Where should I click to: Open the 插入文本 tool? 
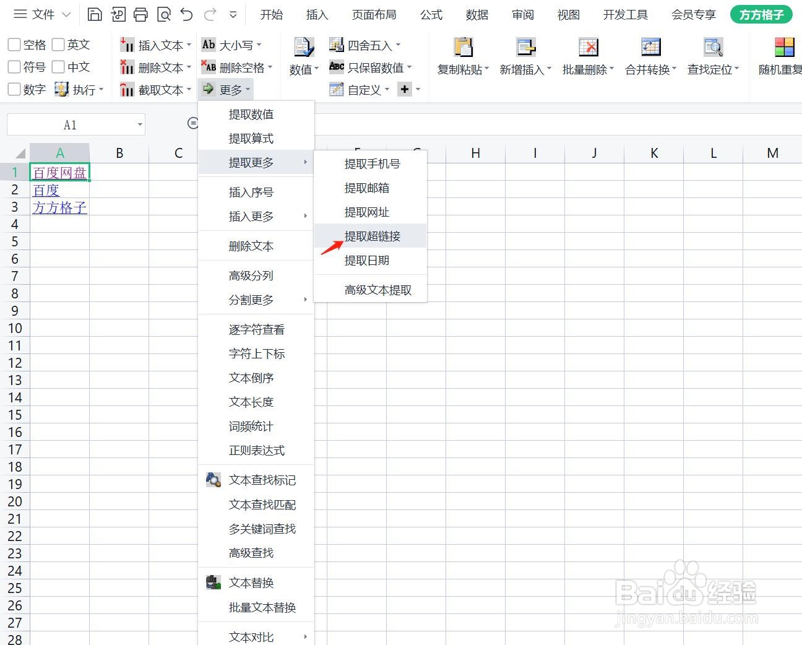coord(155,45)
